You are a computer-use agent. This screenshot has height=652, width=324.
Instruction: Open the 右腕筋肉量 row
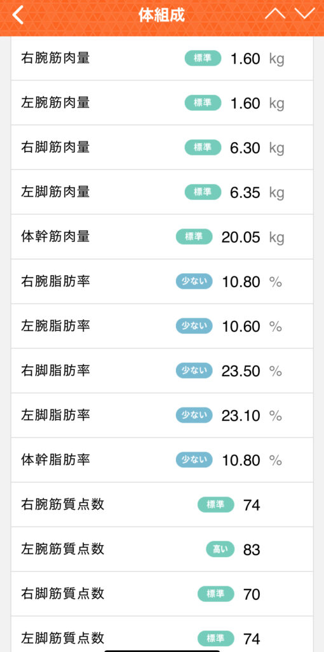pyautogui.click(x=162, y=58)
